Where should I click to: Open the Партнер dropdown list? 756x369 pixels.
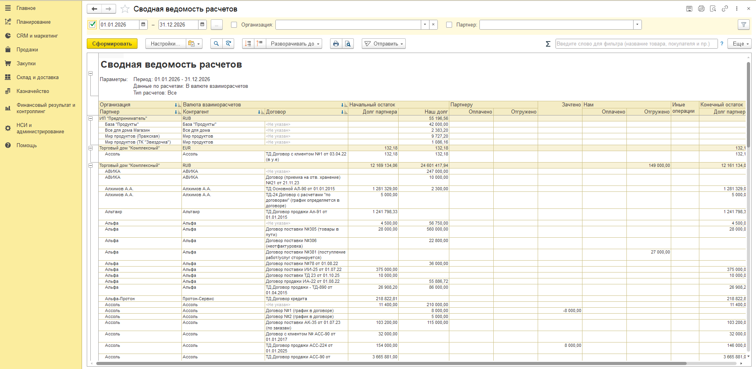coord(637,25)
